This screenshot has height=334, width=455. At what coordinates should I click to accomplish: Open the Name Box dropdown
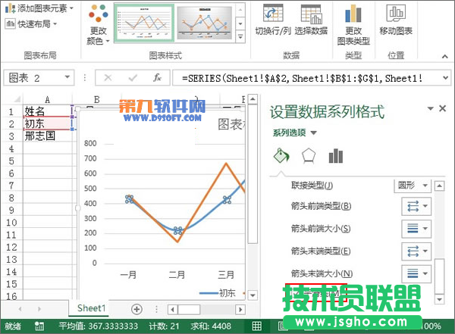click(x=67, y=77)
